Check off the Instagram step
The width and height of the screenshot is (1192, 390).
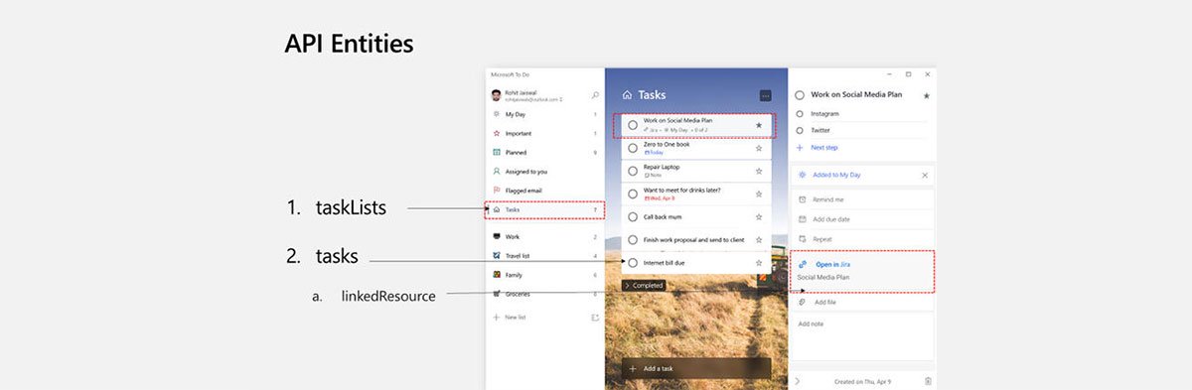[x=800, y=114]
